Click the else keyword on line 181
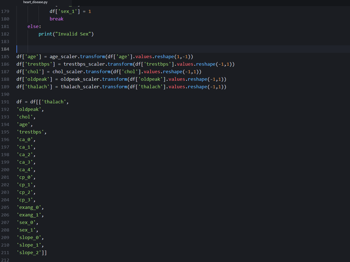The image size is (350, 262). click(x=33, y=27)
